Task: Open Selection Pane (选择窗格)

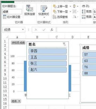Action: coord(60,17)
